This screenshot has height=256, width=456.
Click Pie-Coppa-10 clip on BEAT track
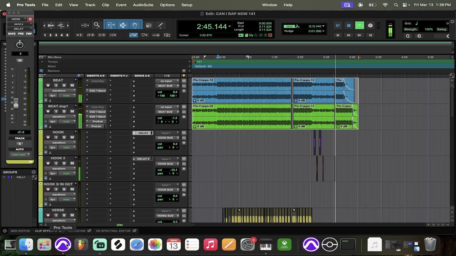pyautogui.click(x=242, y=91)
